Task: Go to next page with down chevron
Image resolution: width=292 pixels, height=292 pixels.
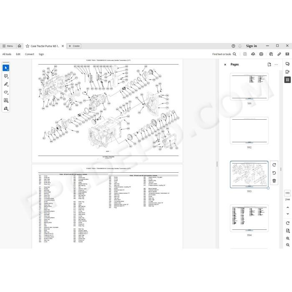Action: [x=287, y=214]
